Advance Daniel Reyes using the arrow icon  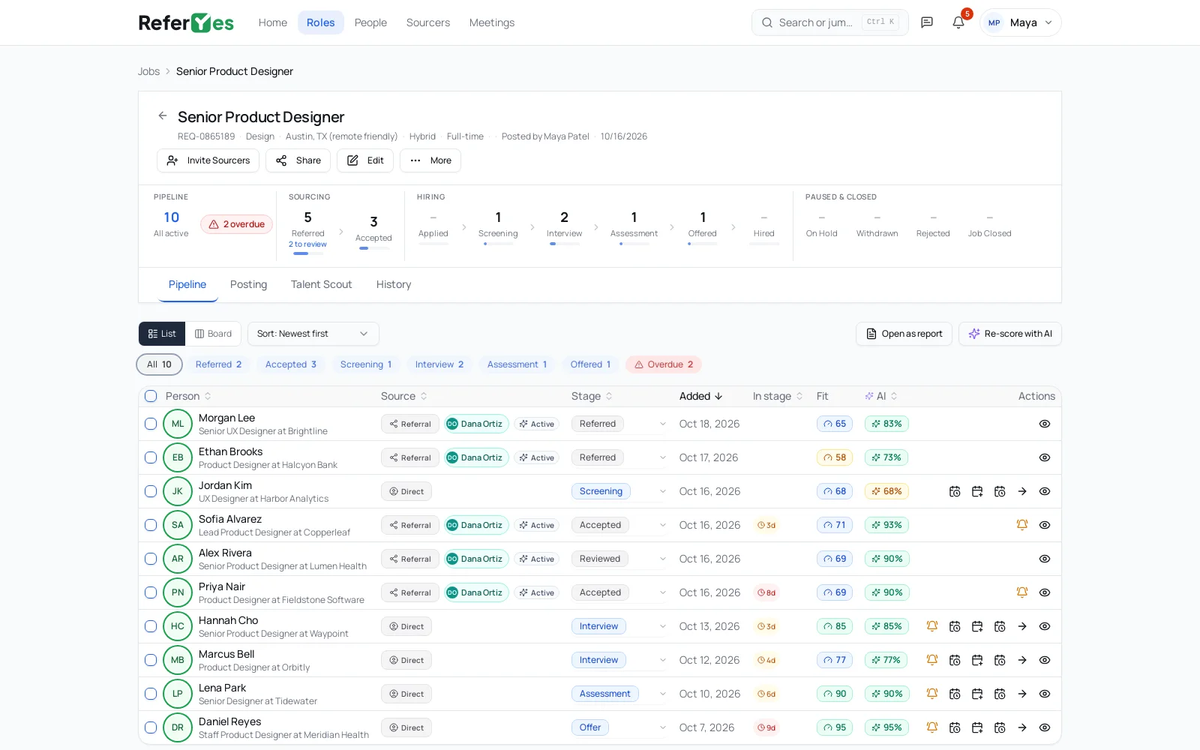pyautogui.click(x=1022, y=727)
